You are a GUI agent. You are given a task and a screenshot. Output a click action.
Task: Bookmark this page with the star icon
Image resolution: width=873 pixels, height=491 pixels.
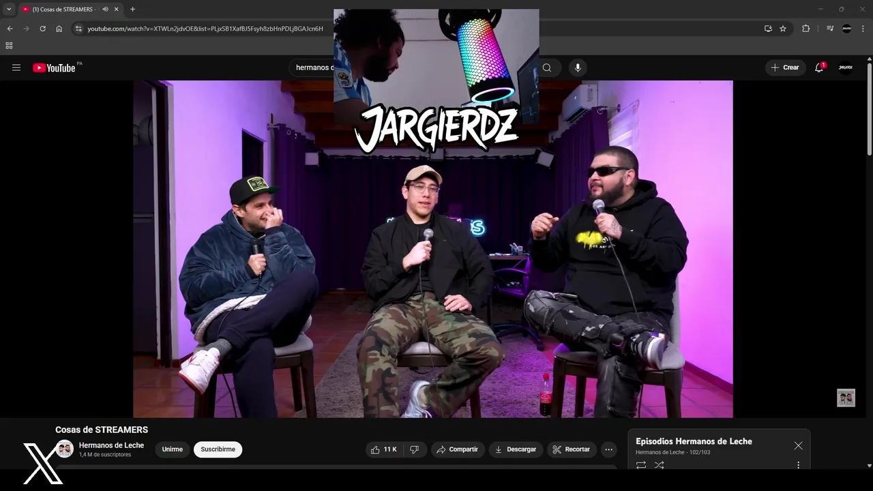(783, 29)
